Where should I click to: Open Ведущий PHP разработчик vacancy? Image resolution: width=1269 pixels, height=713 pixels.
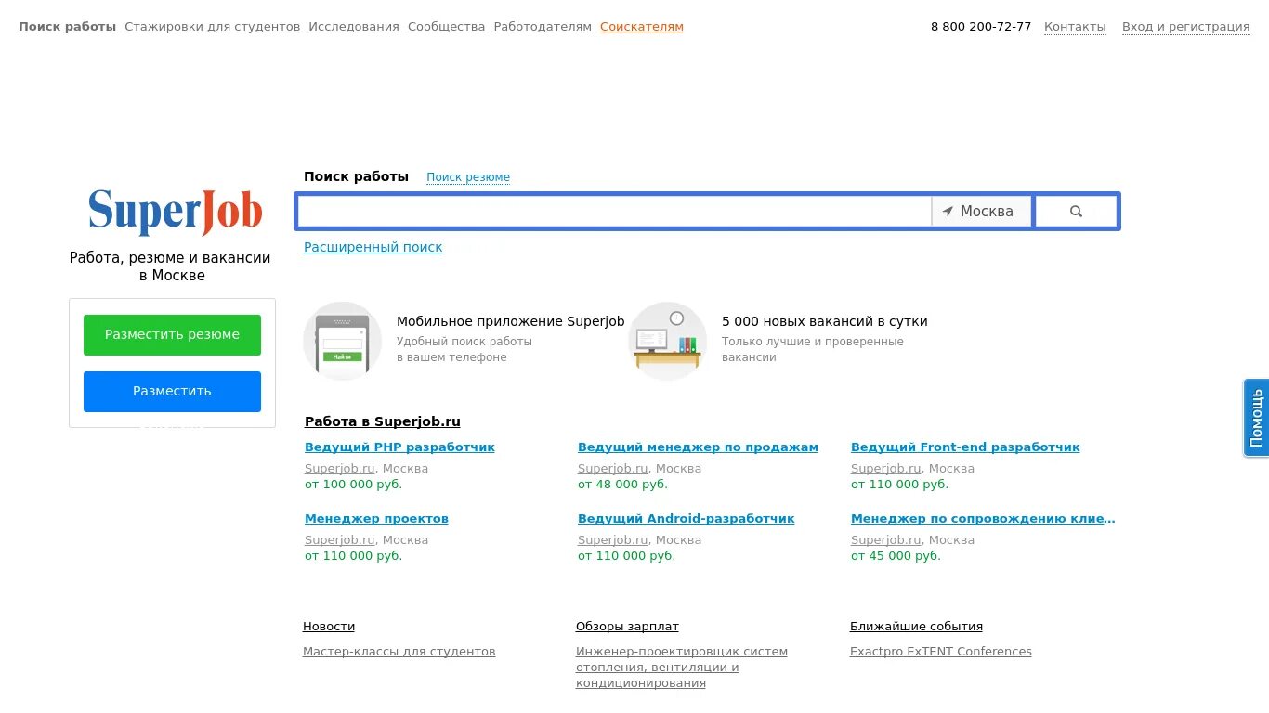pos(399,447)
